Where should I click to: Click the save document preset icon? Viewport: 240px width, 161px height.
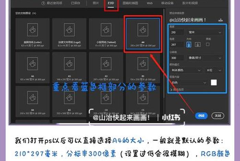[x=220, y=20]
